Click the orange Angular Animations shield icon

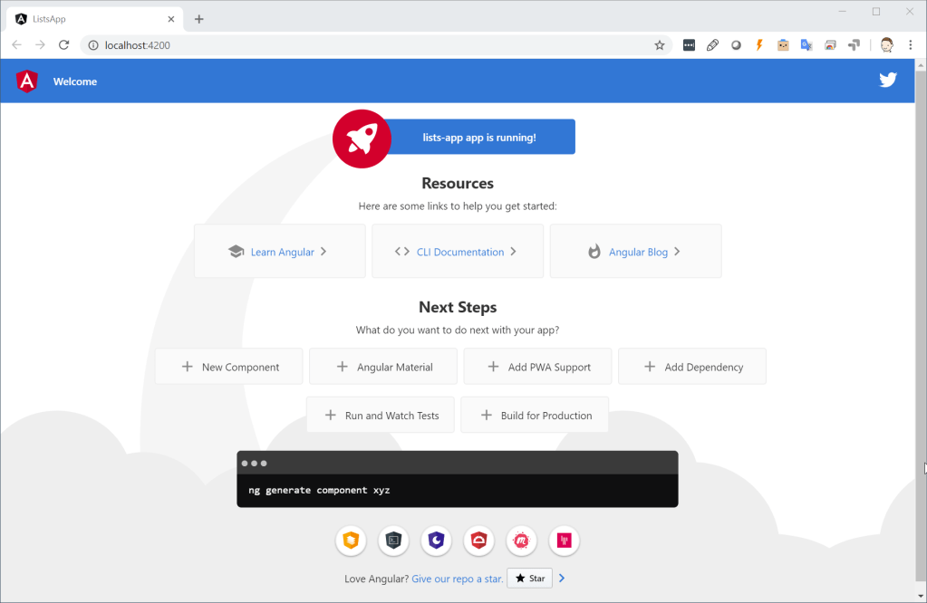[351, 541]
